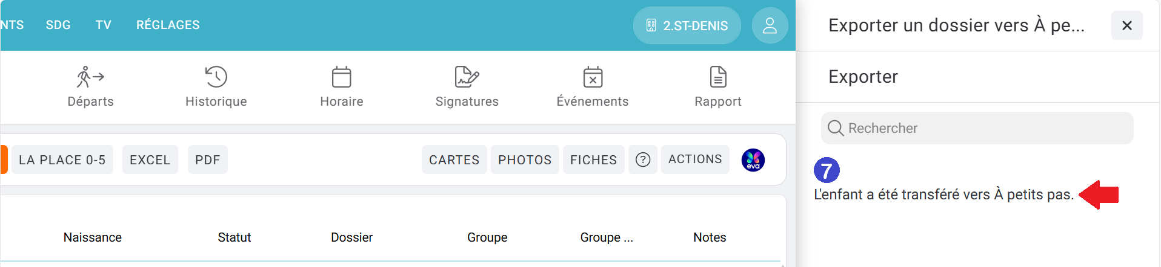The image size is (1161, 267).
Task: Open the Événements section
Action: click(593, 87)
